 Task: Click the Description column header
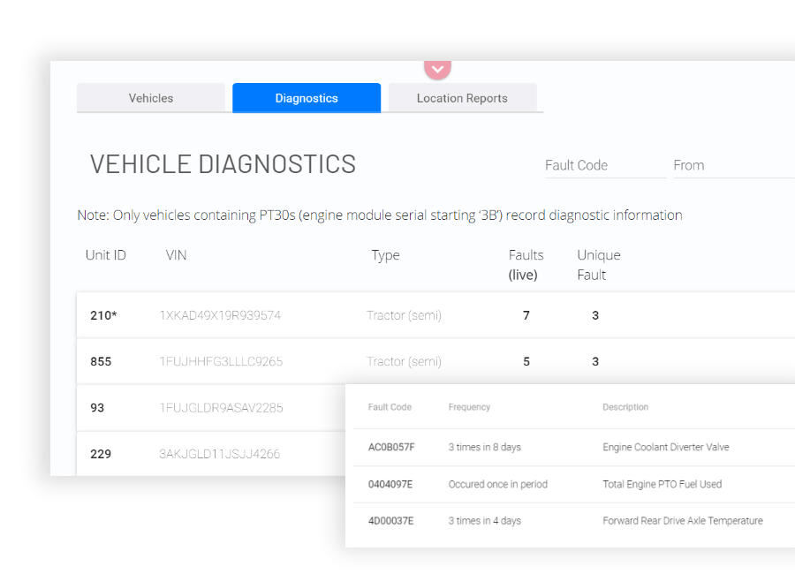coord(625,407)
